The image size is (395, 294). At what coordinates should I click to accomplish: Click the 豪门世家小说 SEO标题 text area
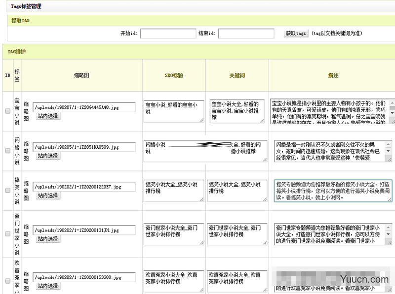pyautogui.click(x=173, y=234)
